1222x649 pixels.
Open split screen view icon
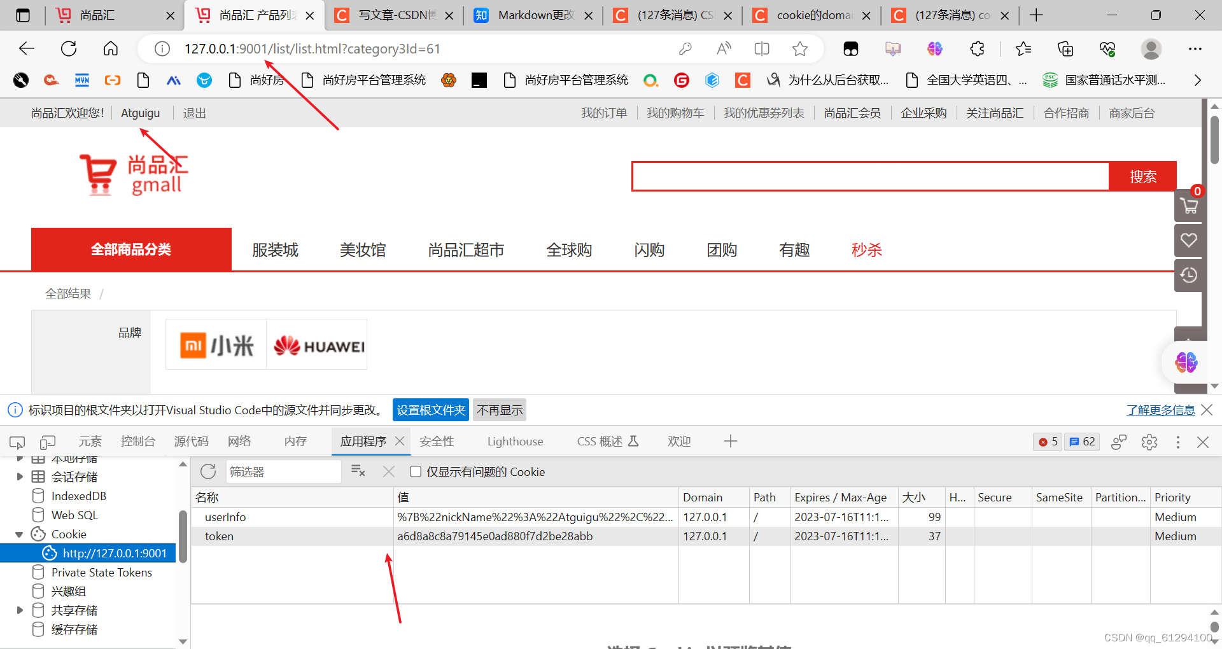pyautogui.click(x=762, y=49)
